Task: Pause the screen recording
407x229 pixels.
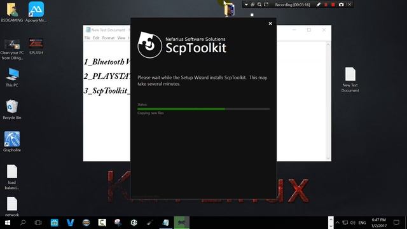Action: [326, 4]
